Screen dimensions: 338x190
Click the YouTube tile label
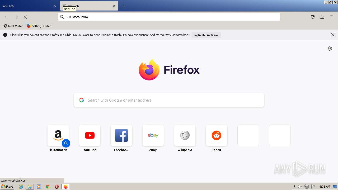[90, 150]
